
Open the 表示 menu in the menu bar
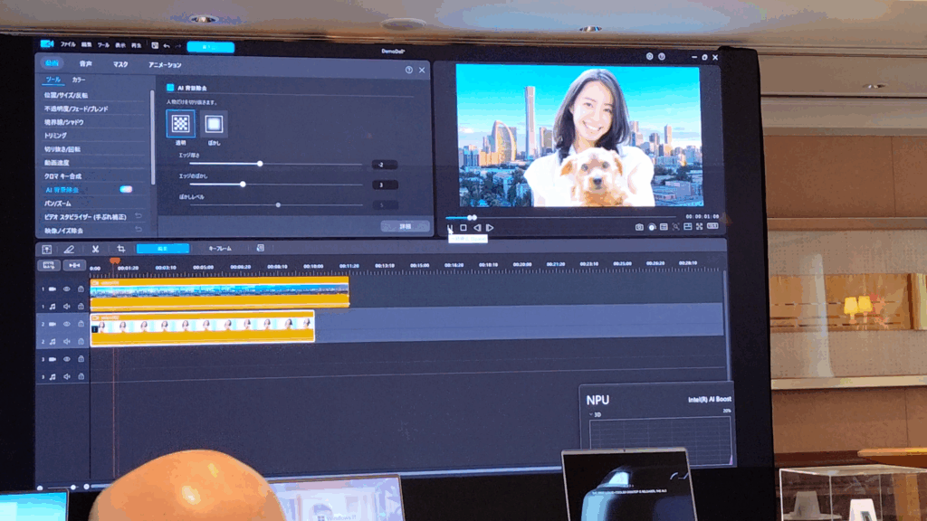coord(120,45)
